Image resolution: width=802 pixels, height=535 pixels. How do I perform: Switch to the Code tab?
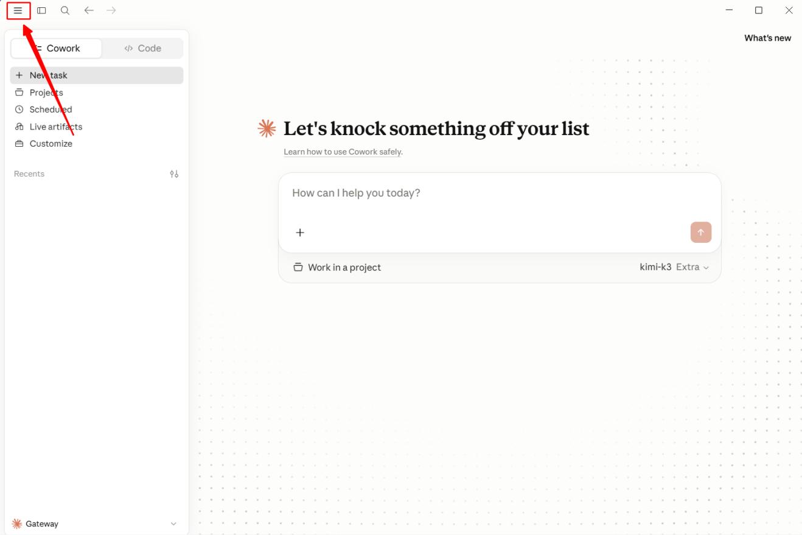[142, 48]
